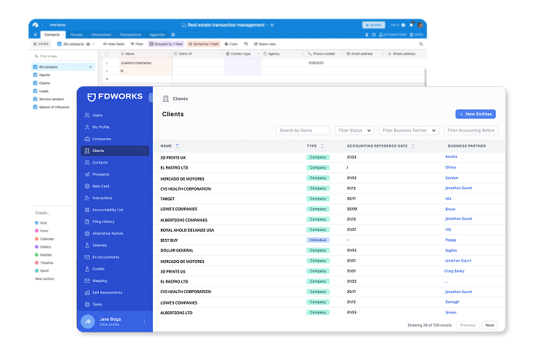The width and height of the screenshot is (541, 358).
Task: Click Grouped by 1 field in Airtable
Action: (x=166, y=44)
